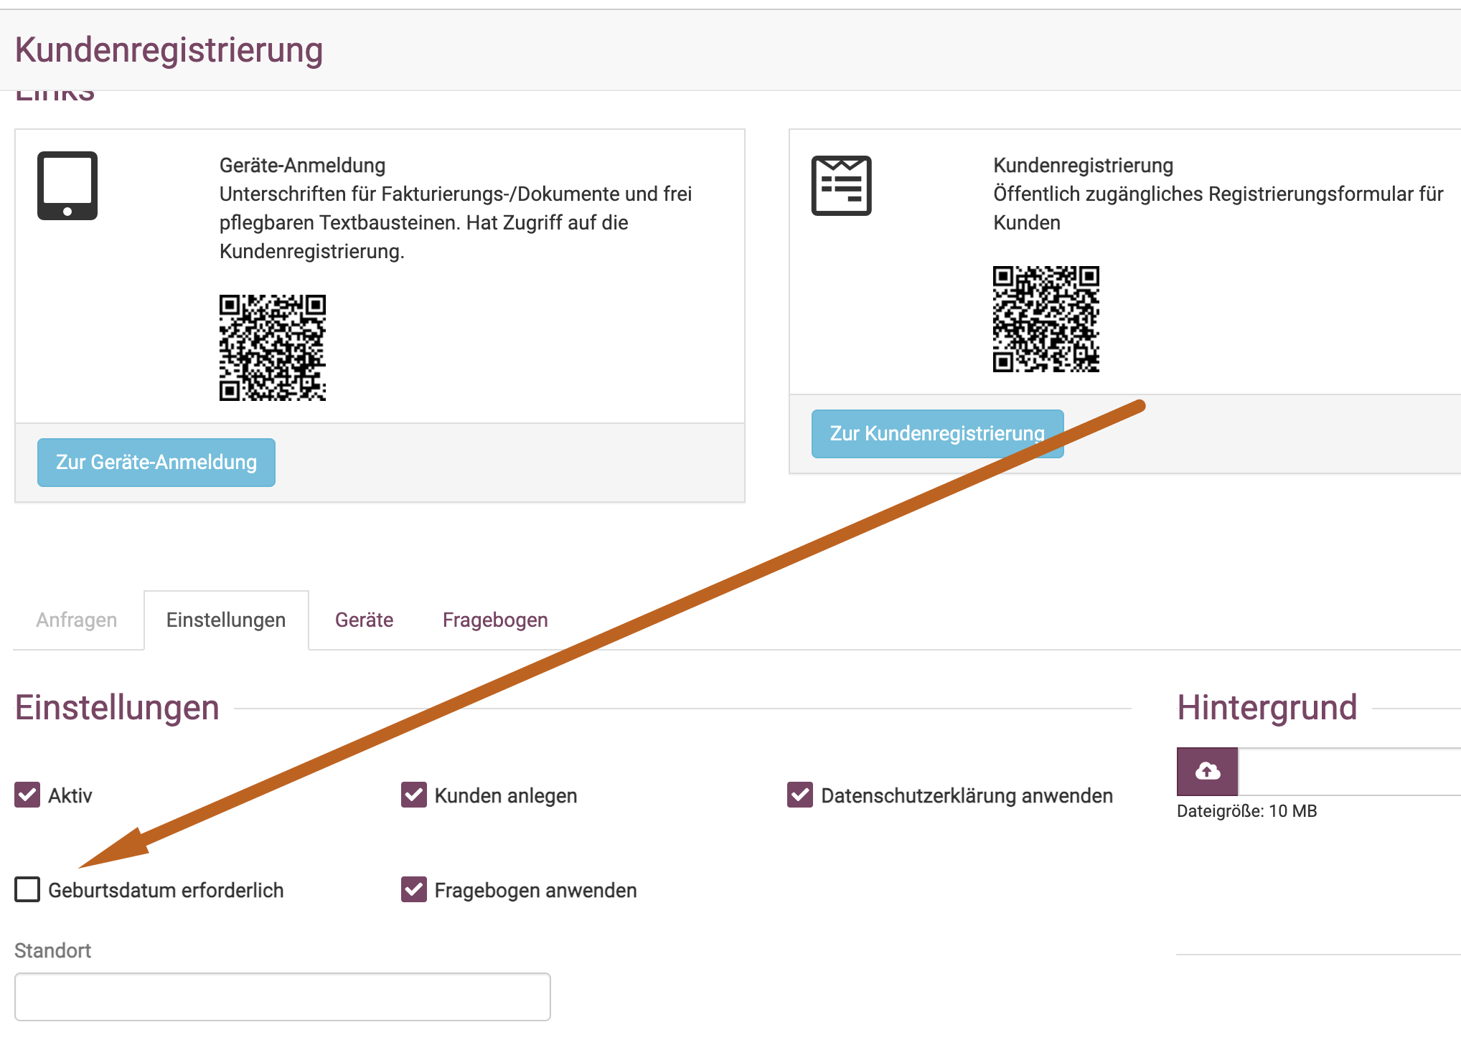Disable Fragebogen anwenden checkbox

click(x=414, y=889)
